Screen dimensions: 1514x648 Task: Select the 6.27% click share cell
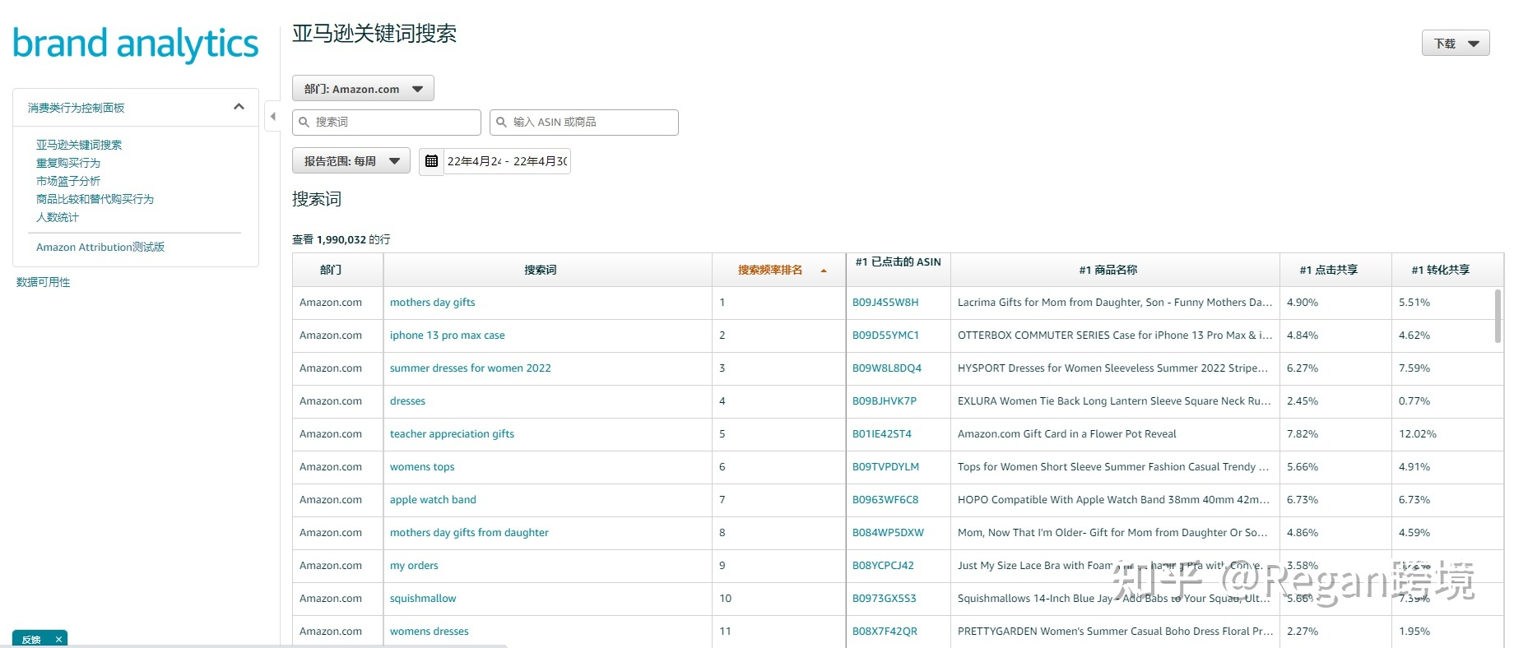pos(1335,368)
